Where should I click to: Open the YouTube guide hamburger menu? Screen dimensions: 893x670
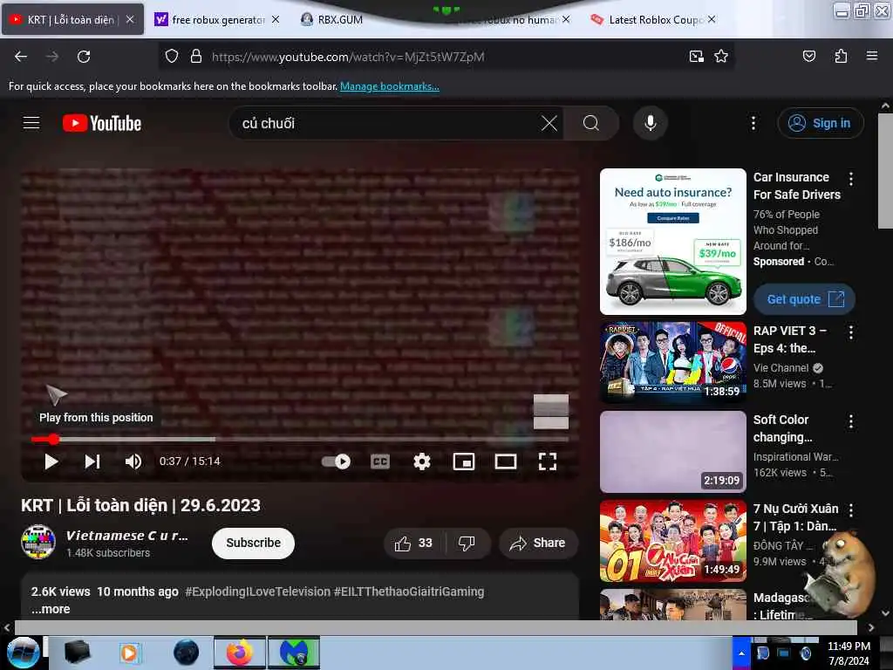(x=31, y=123)
